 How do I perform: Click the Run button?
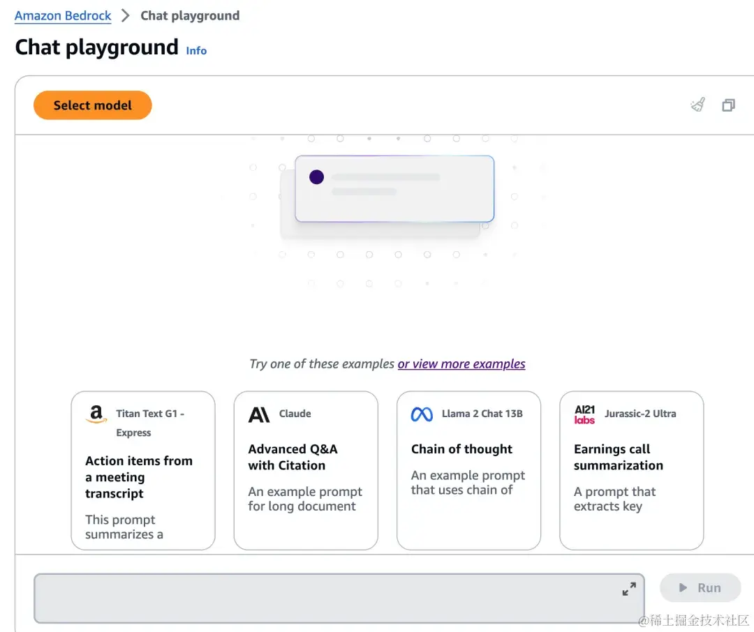(x=700, y=587)
